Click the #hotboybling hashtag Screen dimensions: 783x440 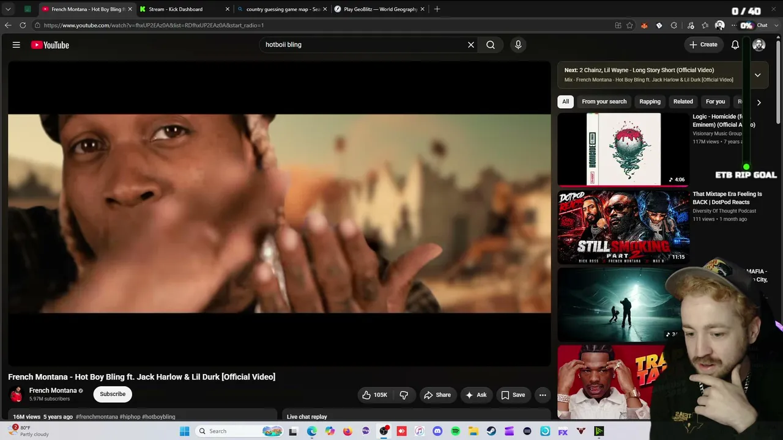tap(158, 417)
